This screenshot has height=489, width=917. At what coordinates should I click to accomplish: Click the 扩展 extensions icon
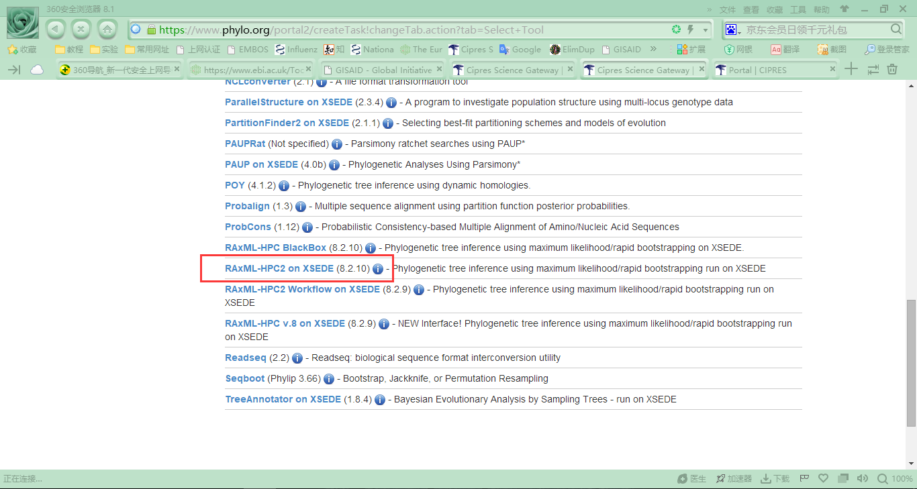[691, 49]
